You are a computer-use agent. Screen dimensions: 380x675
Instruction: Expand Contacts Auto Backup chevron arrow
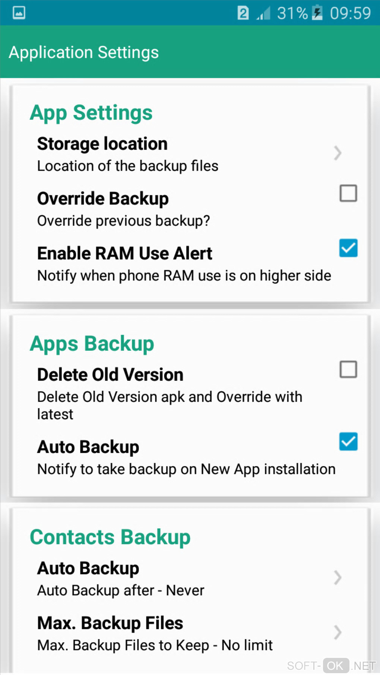tap(338, 577)
